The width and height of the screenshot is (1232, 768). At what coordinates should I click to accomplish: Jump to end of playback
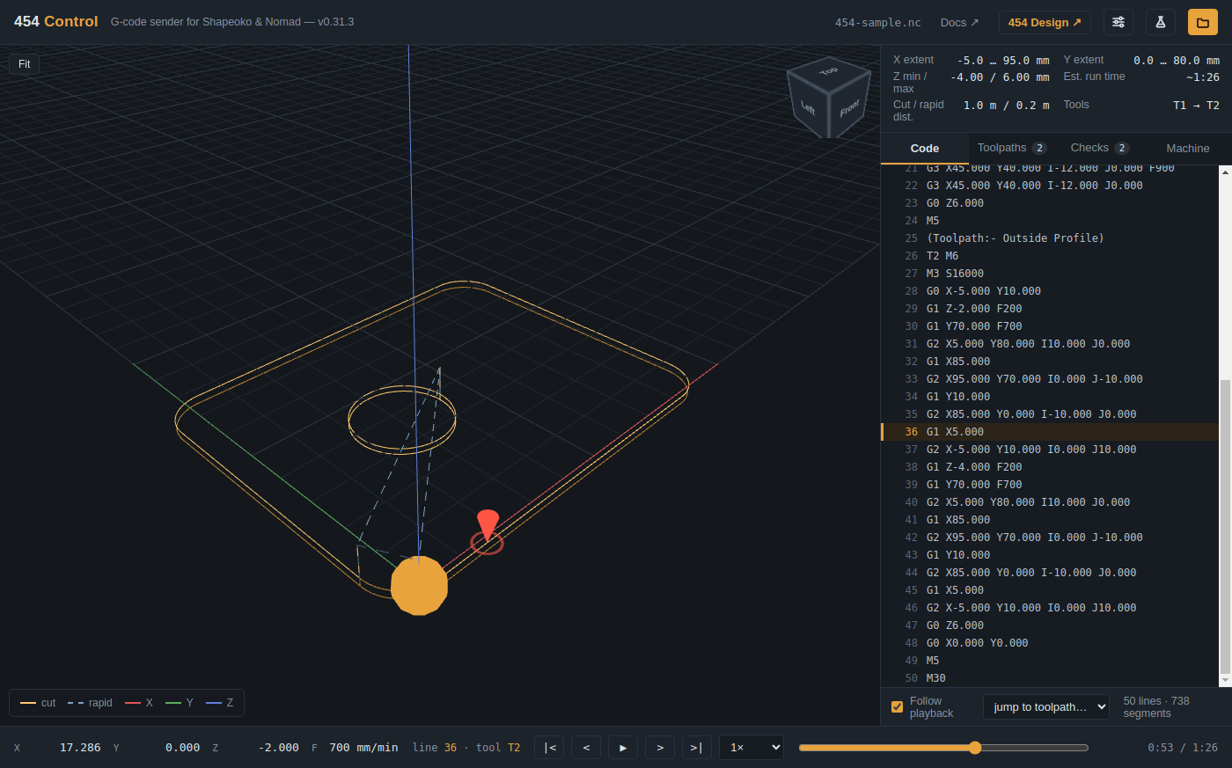coord(696,748)
